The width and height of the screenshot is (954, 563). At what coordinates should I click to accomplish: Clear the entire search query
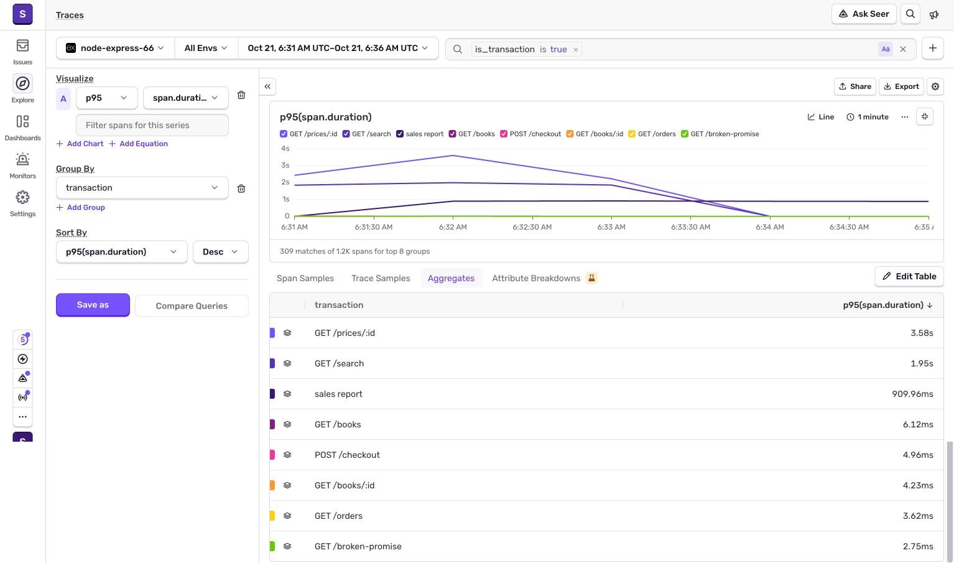[903, 49]
